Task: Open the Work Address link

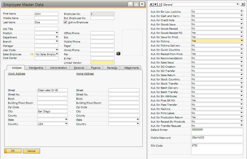Action: (x=16, y=73)
